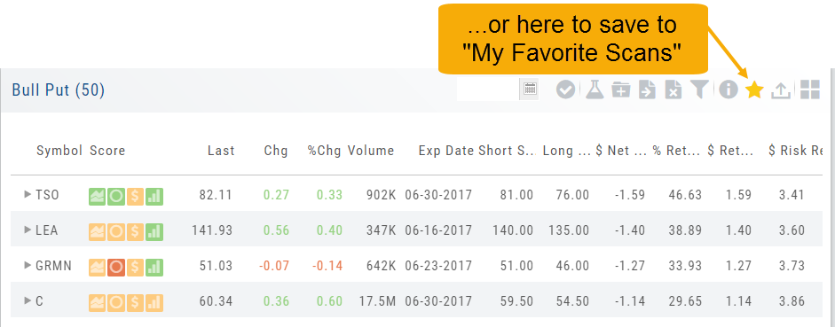Open the flask research icon
This screenshot has height=327, width=835.
click(595, 90)
